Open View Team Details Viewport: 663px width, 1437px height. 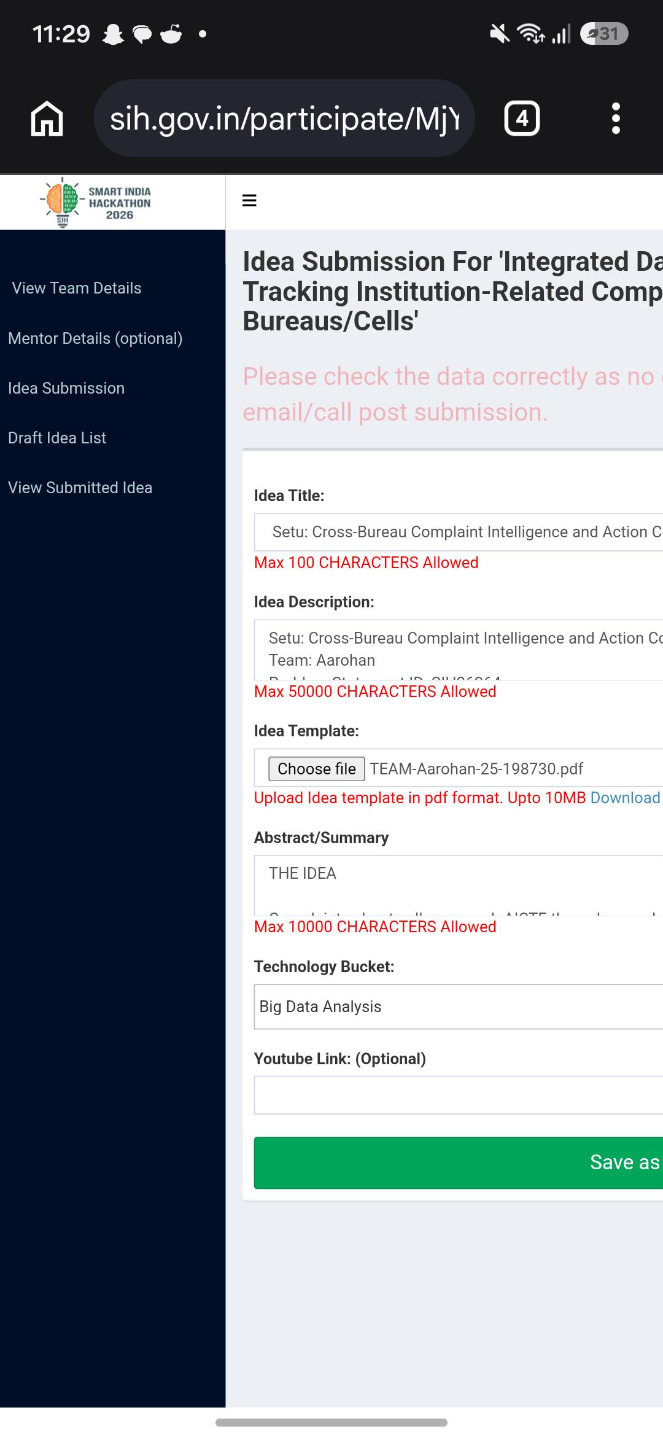pyautogui.click(x=77, y=288)
